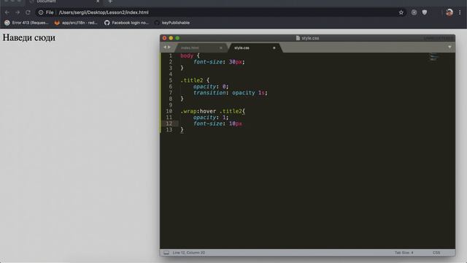Click line number 1 in the gutter

click(x=171, y=56)
